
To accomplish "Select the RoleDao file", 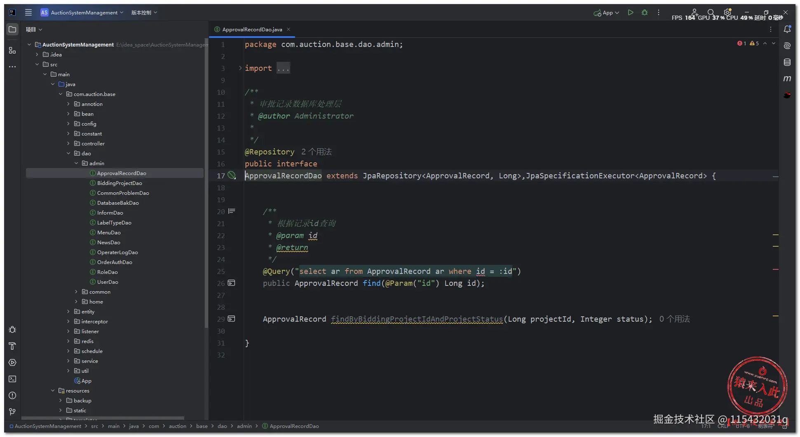I will 107,272.
